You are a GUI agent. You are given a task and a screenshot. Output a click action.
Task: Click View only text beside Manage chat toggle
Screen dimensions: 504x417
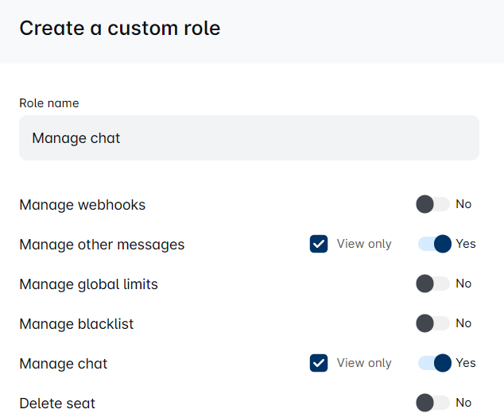364,363
